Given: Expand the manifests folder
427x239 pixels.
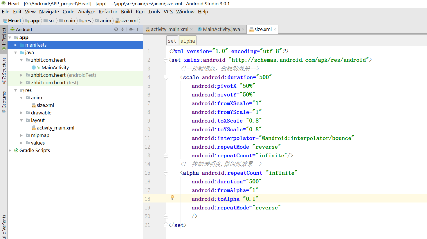Looking at the screenshot, I should 16,45.
